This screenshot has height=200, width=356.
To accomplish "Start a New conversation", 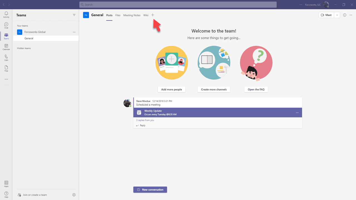I will point(150,189).
